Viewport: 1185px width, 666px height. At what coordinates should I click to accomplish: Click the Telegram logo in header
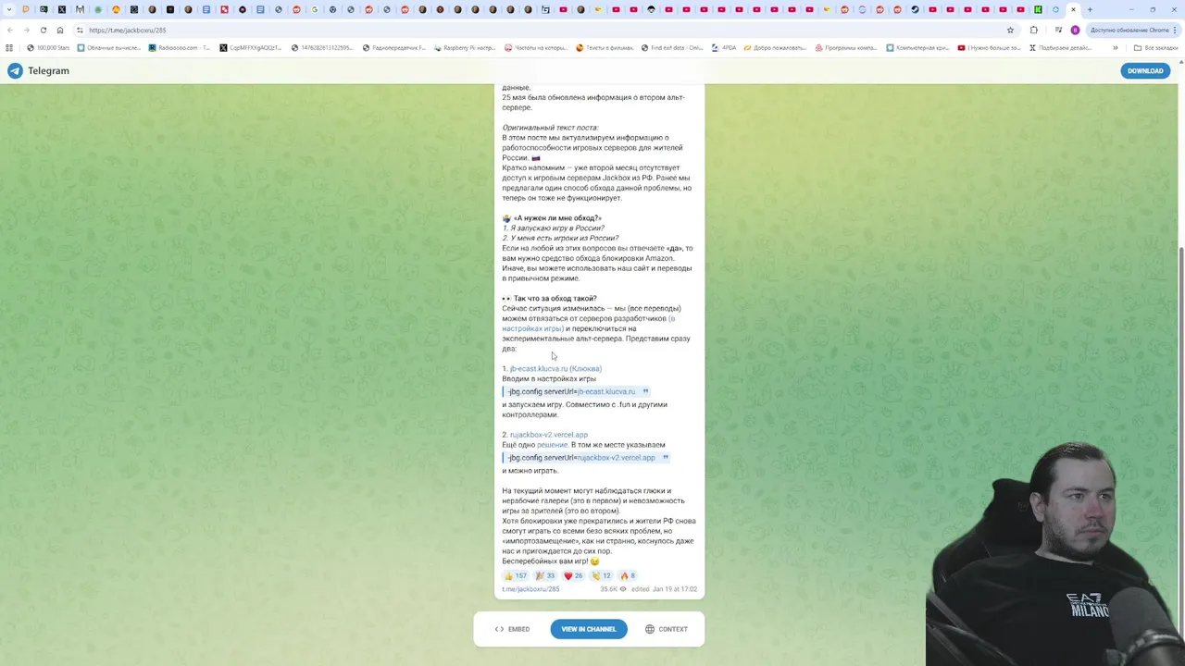click(15, 70)
